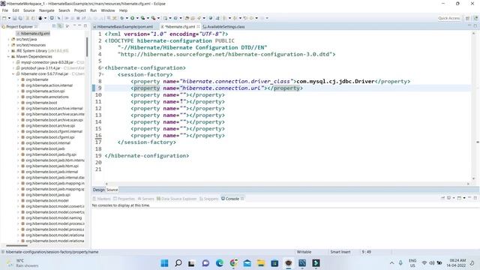
Task: Expand mysql-connector-java-8.0.28.jar
Action: pyautogui.click(x=13, y=62)
